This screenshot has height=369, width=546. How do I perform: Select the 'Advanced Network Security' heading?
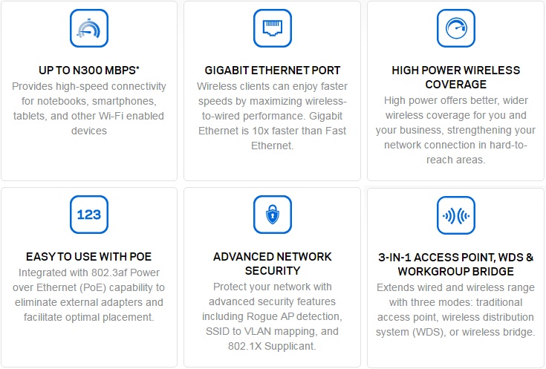[x=273, y=264]
